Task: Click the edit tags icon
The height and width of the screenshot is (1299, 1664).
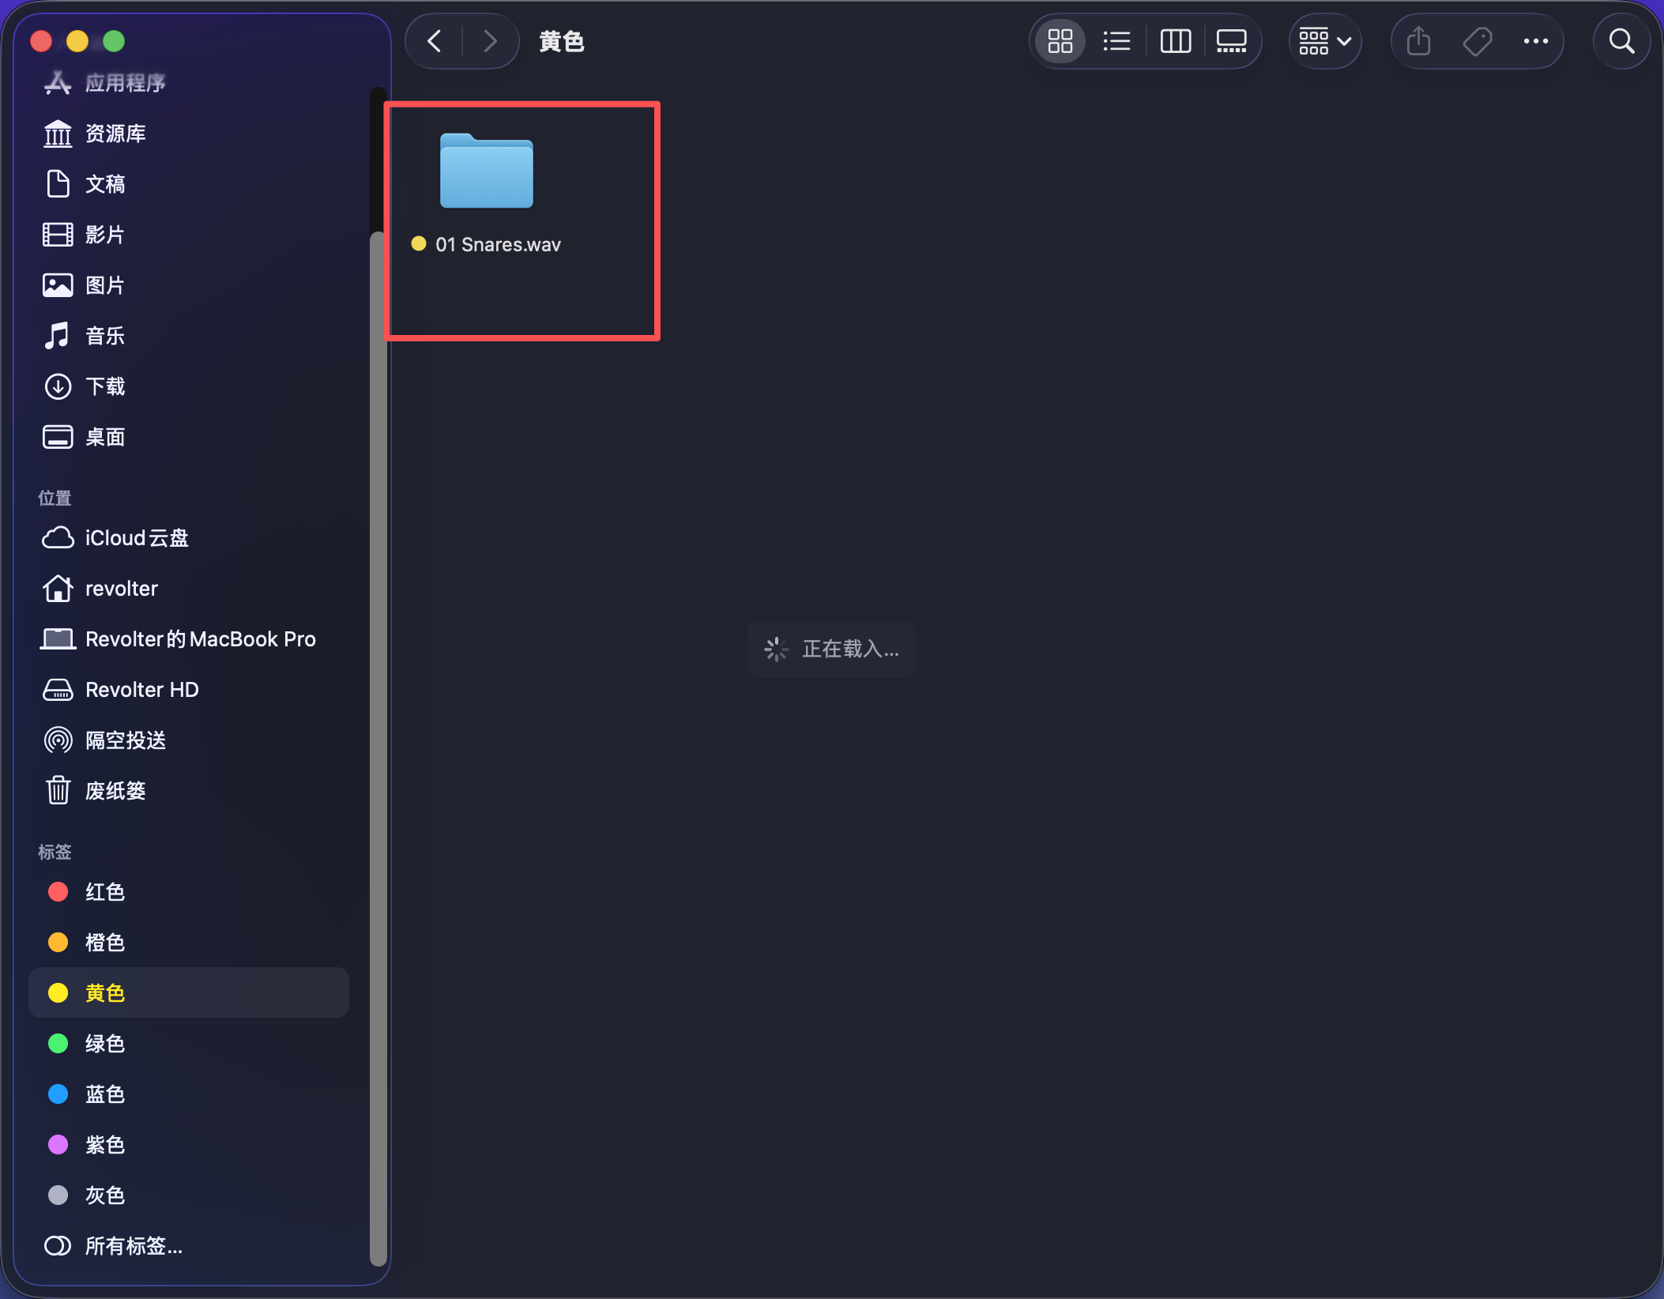Action: (x=1477, y=41)
